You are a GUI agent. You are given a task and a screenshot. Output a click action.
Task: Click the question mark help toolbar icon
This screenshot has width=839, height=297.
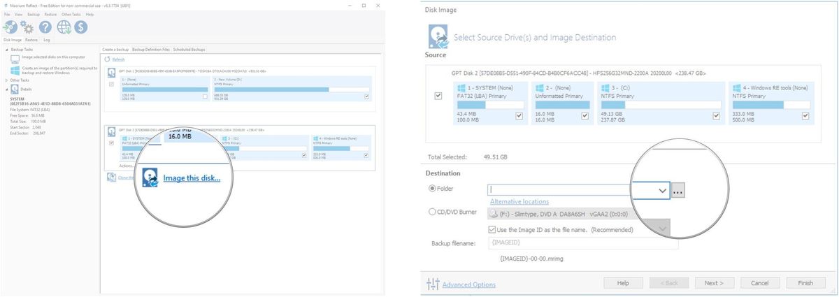46,27
